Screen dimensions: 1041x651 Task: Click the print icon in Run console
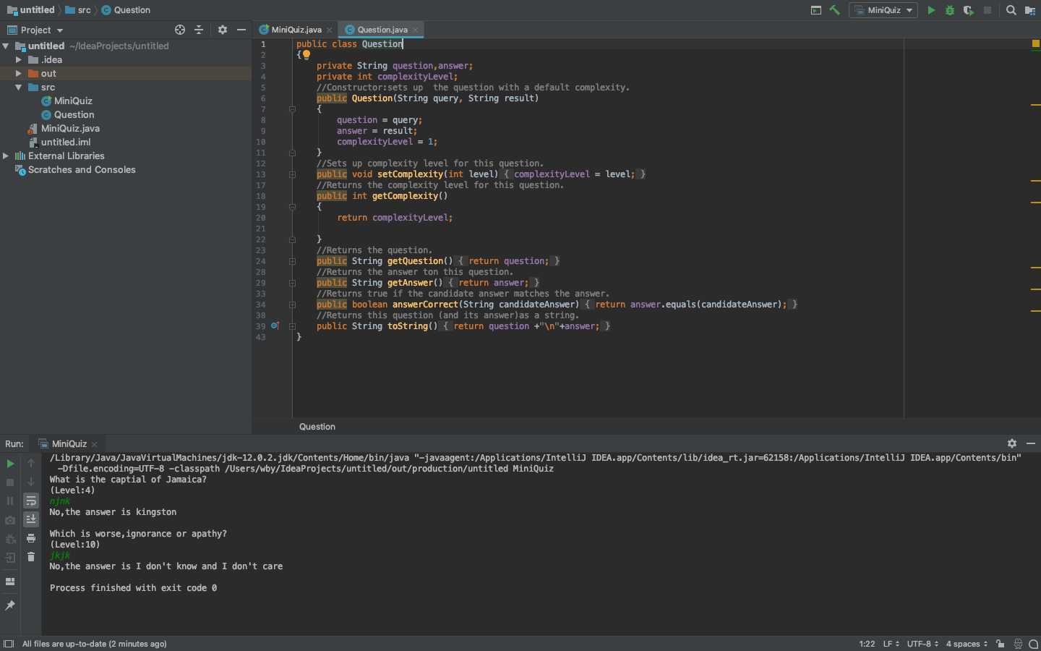tap(31, 538)
